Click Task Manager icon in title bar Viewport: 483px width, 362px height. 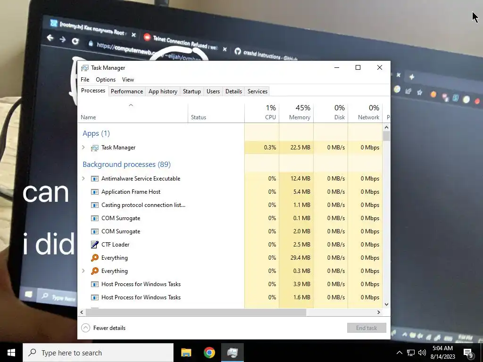tap(85, 68)
